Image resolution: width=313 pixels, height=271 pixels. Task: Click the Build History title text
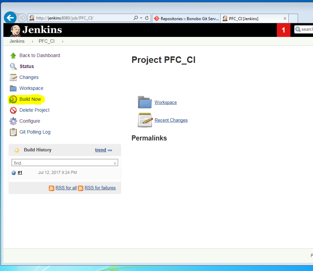point(38,150)
